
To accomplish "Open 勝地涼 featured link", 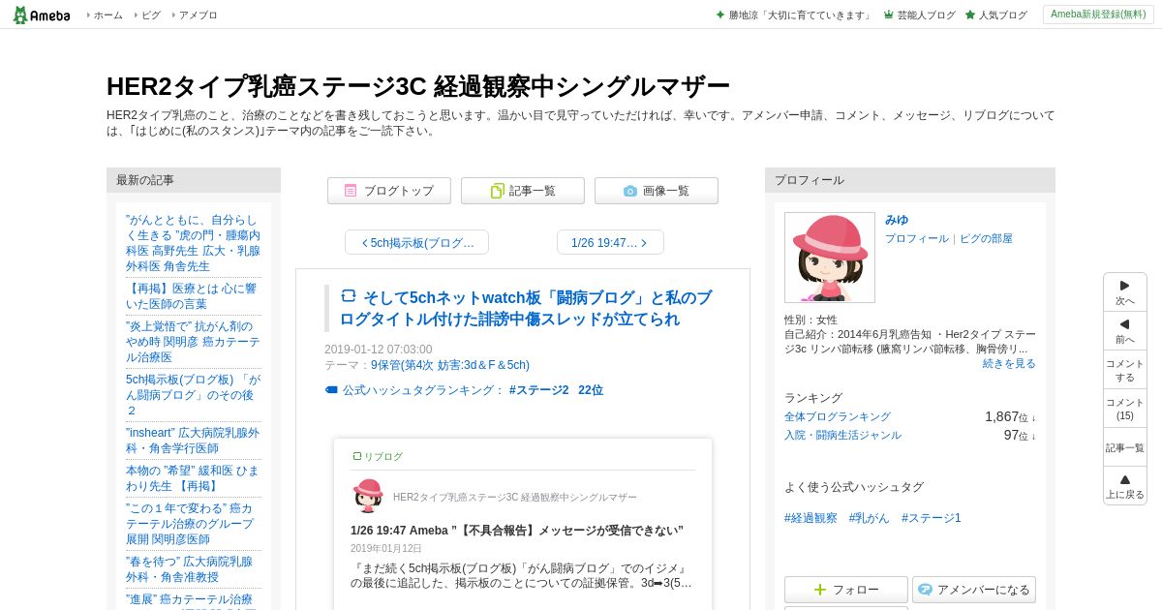I will (794, 15).
